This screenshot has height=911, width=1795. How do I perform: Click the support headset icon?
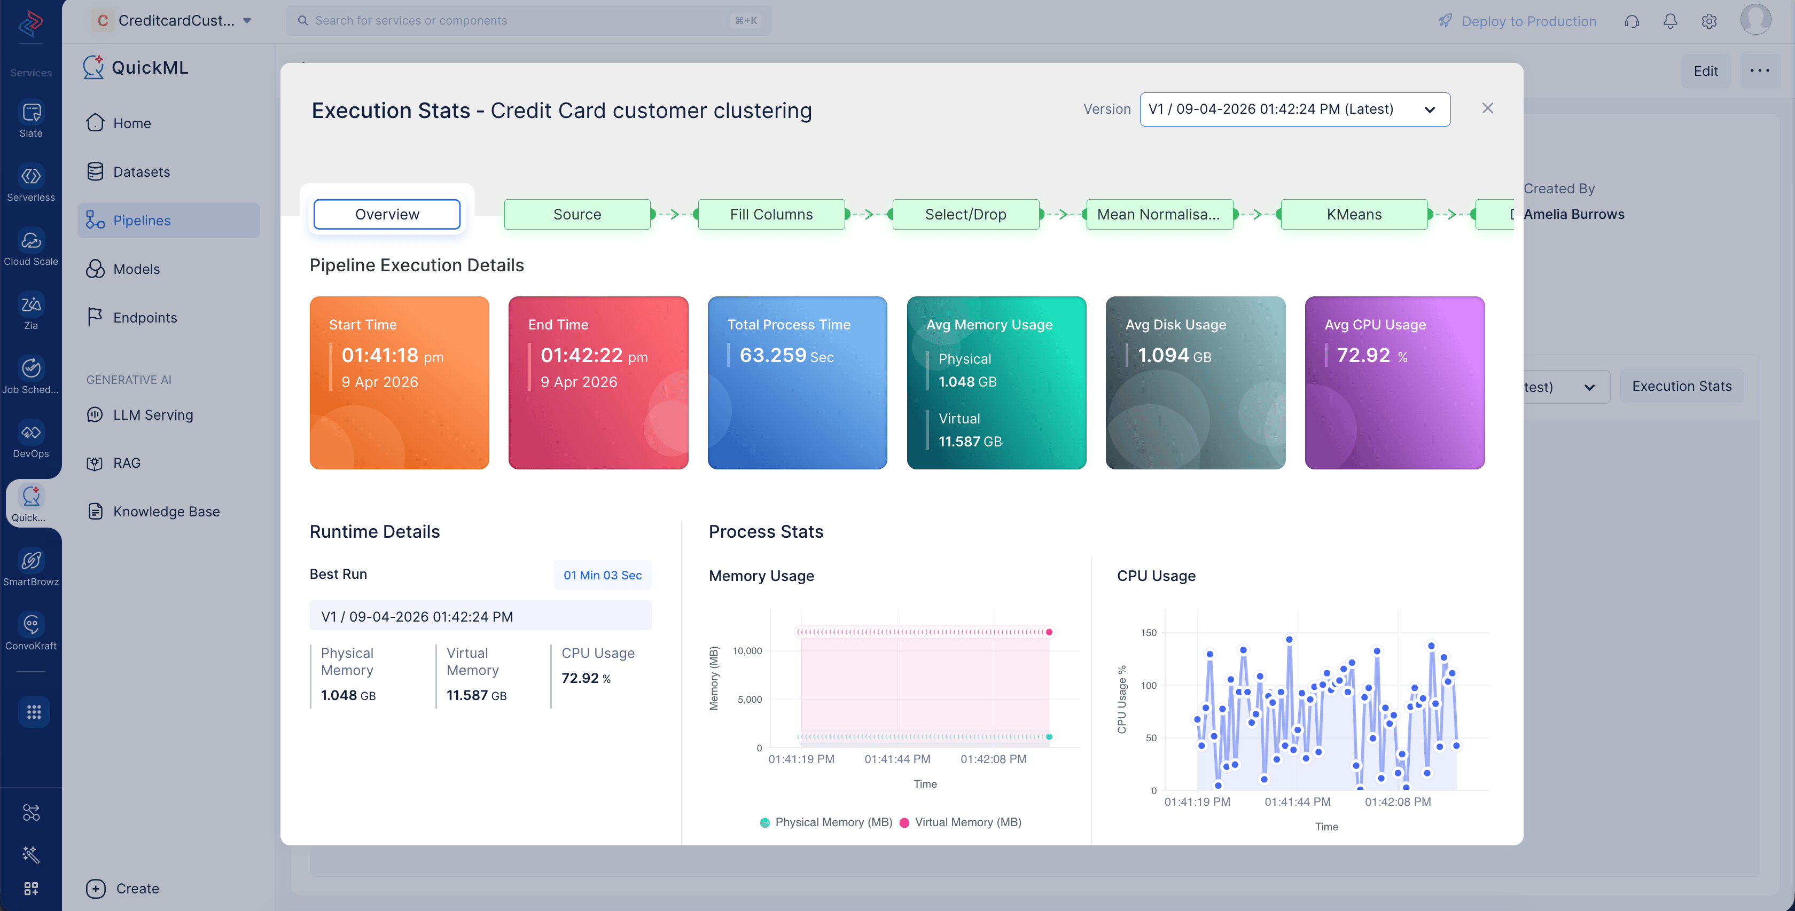tap(1631, 21)
